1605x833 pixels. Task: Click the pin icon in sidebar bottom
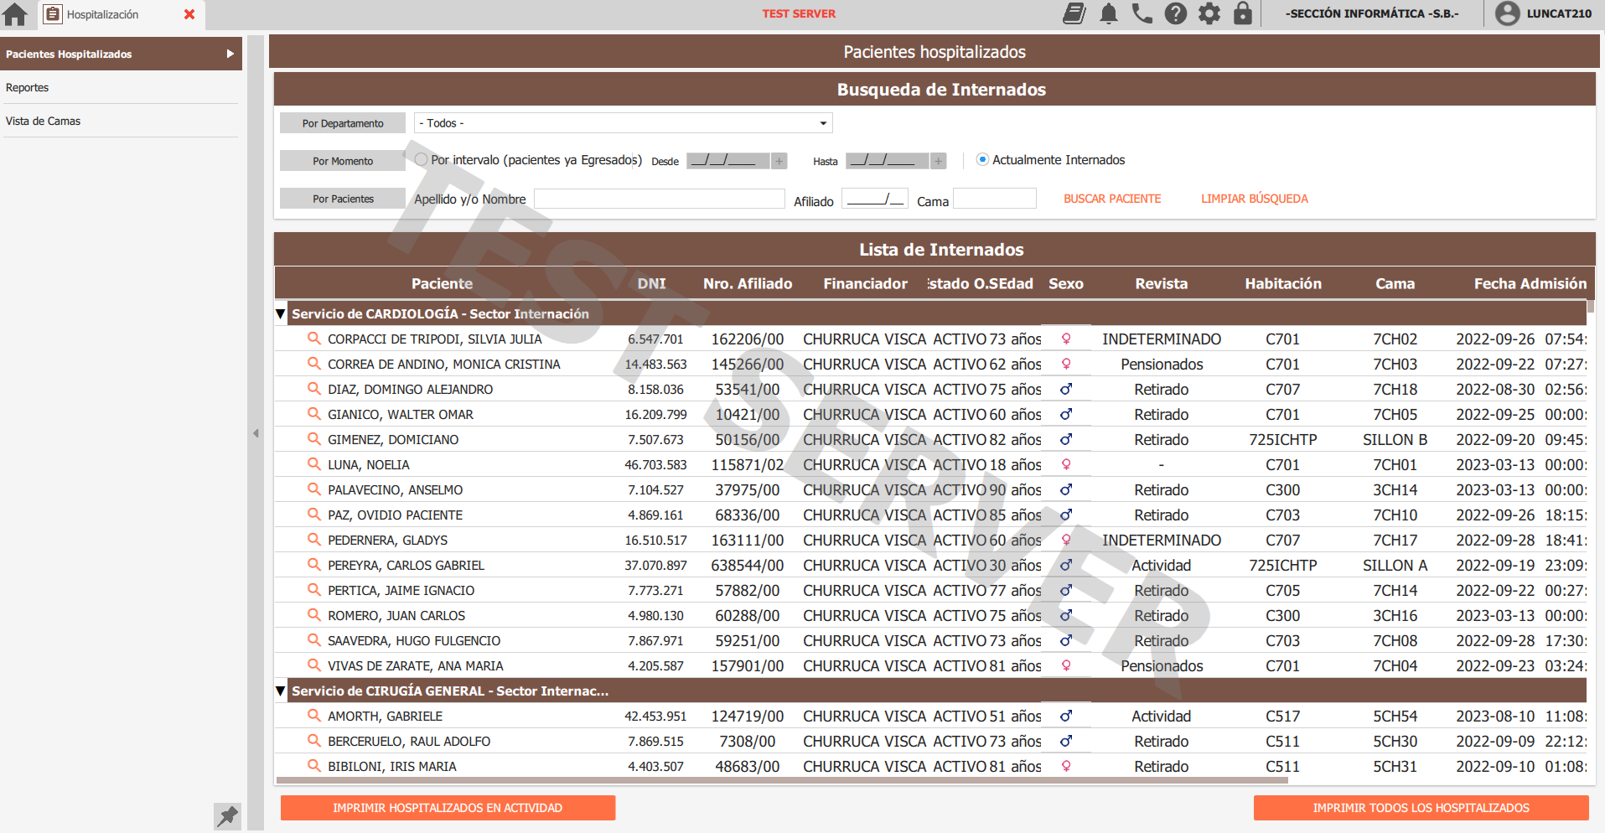[227, 816]
